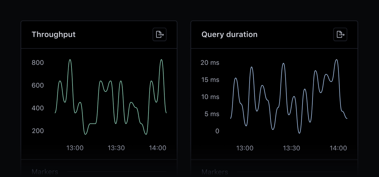Screen dimensions: 379x177
Task: Click 13:00 on the Throughput time axis
Action: (x=75, y=148)
